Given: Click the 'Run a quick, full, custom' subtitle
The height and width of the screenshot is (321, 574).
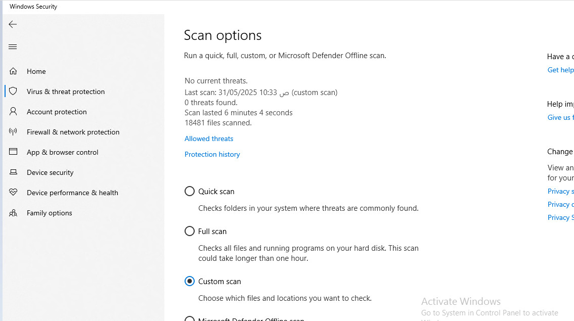Looking at the screenshot, I should click(x=285, y=56).
